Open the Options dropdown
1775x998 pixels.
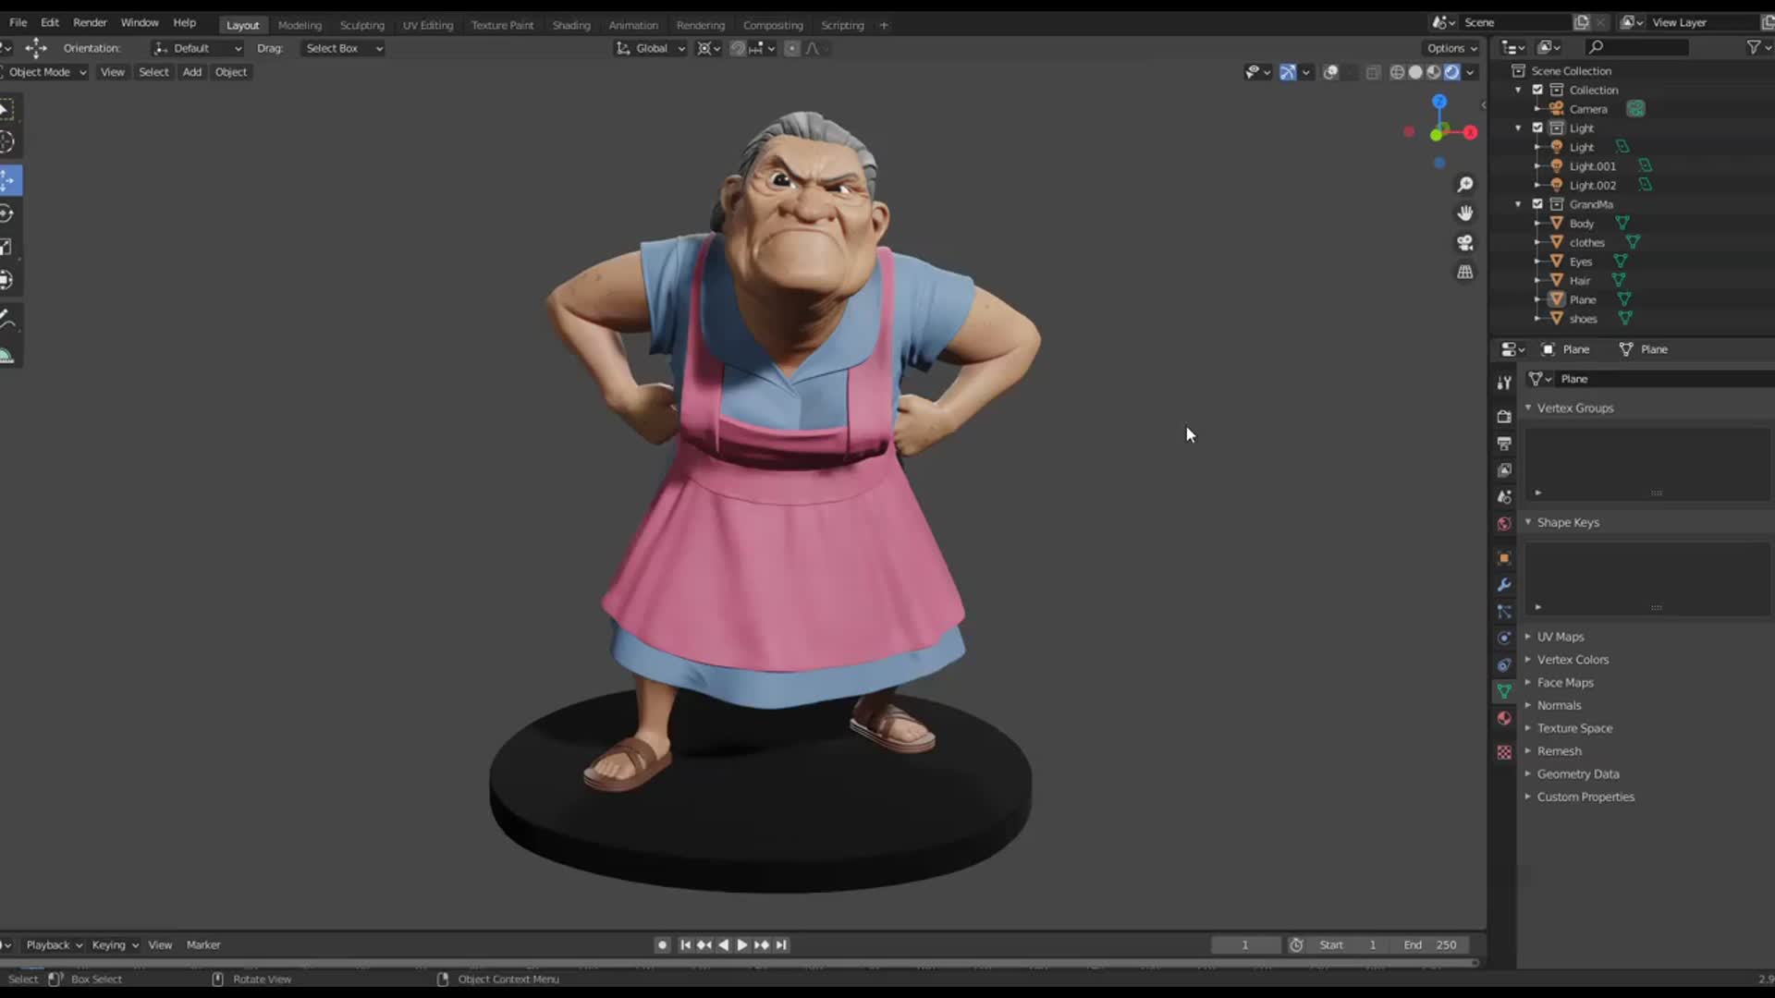(1452, 48)
